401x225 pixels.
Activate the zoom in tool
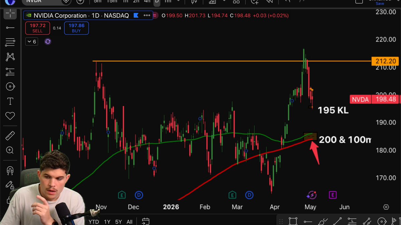click(10, 150)
